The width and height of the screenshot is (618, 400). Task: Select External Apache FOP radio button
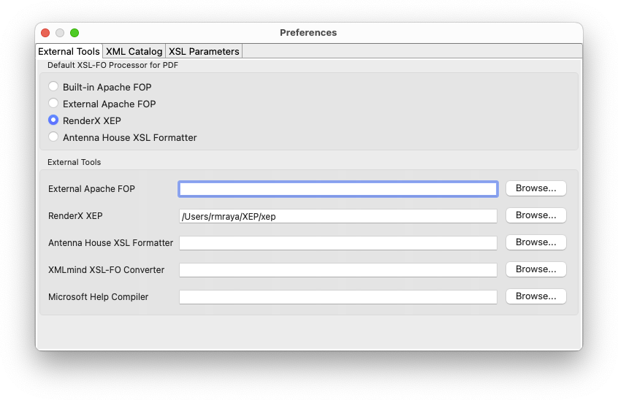pos(53,103)
